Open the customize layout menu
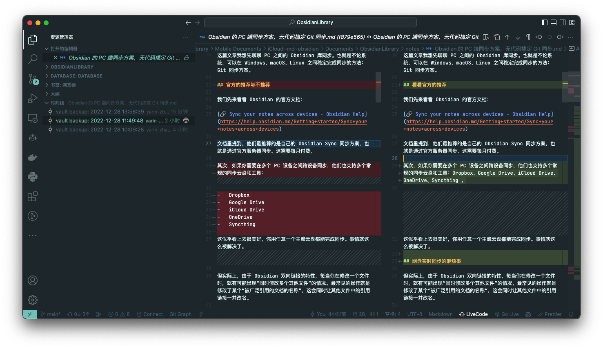The width and height of the screenshot is (603, 349). pyautogui.click(x=572, y=22)
